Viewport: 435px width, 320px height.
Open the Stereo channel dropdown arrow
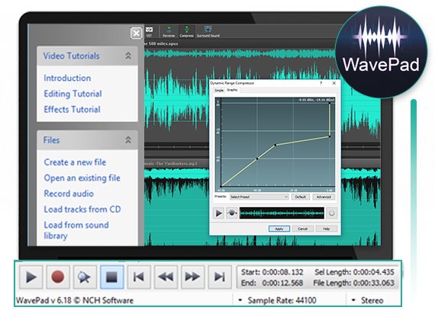(x=353, y=300)
